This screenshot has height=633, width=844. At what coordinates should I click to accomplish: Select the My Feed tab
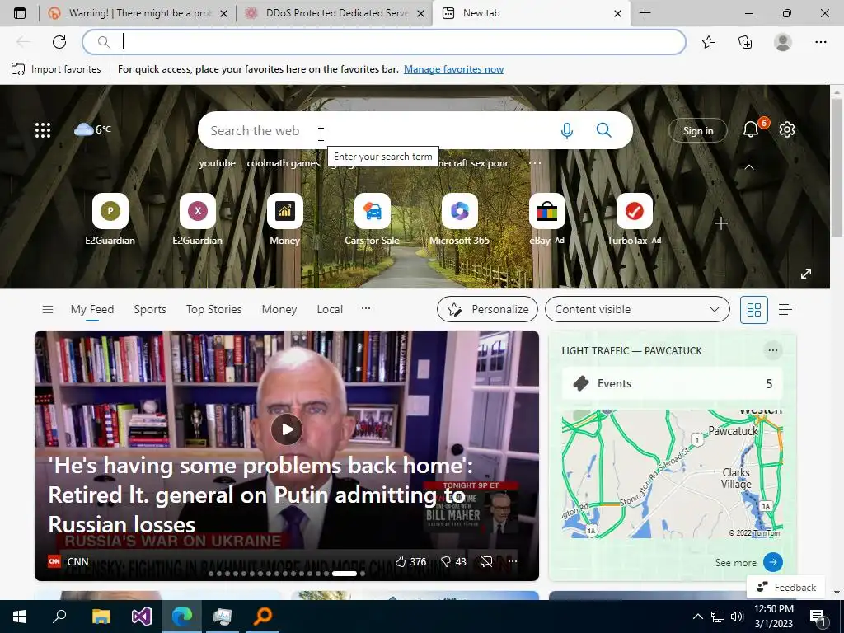pyautogui.click(x=92, y=310)
